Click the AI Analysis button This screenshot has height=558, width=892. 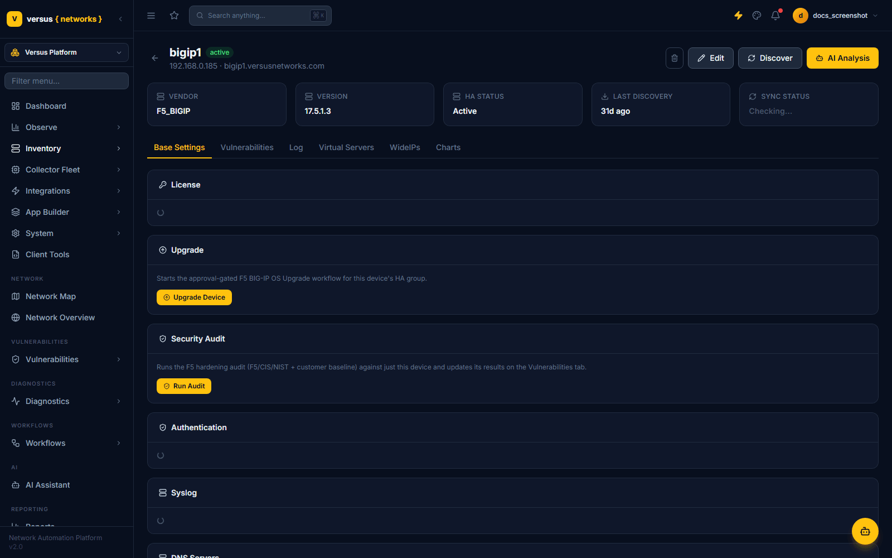pyautogui.click(x=842, y=58)
